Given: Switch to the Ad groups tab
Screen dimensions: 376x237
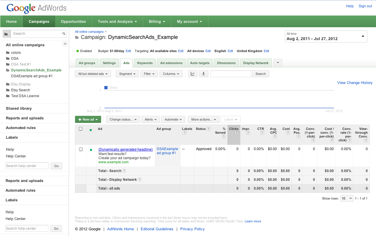Looking at the screenshot, I should pos(87,63).
